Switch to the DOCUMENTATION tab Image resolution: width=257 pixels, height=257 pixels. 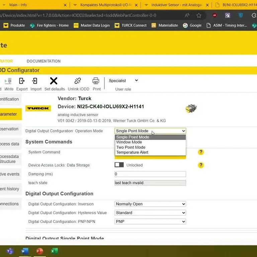coord(44,61)
